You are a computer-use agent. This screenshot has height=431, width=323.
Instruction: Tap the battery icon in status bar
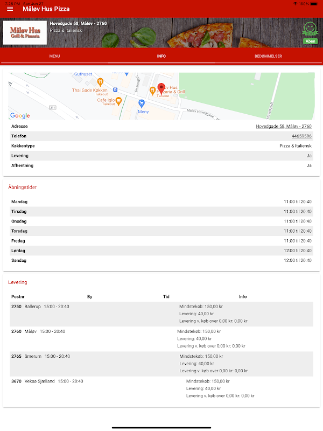[x=314, y=4]
